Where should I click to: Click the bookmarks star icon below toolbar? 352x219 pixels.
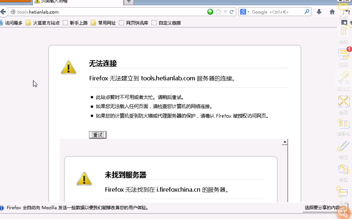[x=344, y=23]
